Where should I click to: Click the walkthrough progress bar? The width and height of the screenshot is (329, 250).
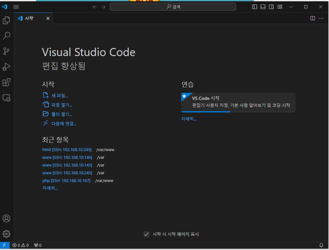click(238, 112)
